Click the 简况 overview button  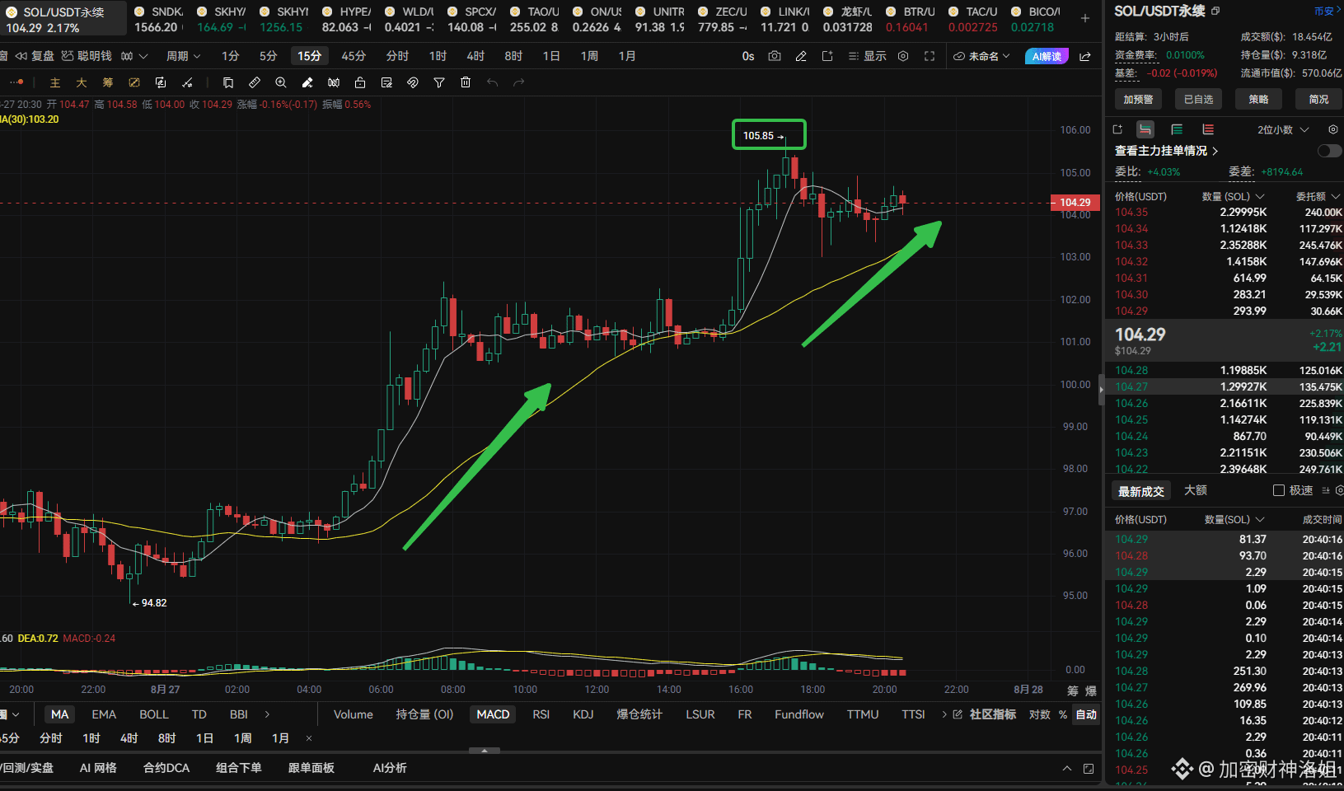point(1318,99)
